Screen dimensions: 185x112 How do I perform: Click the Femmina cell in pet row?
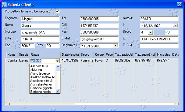87,61
